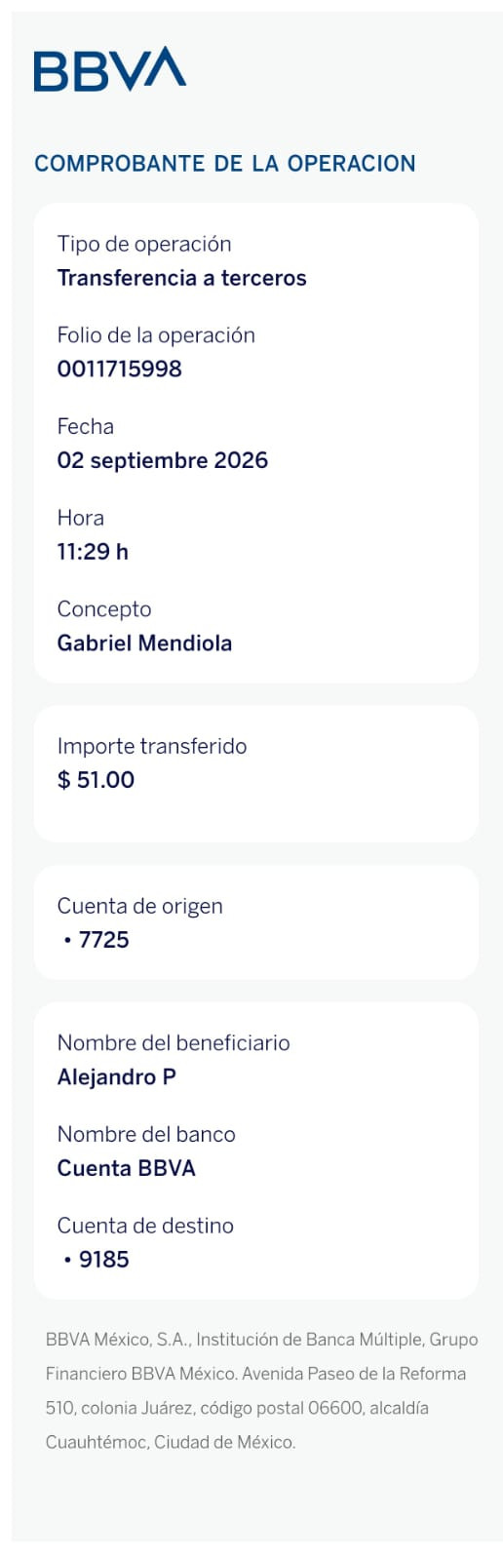503x1560 pixels.
Task: Click the Nombre del banco label
Action: 146,1135
